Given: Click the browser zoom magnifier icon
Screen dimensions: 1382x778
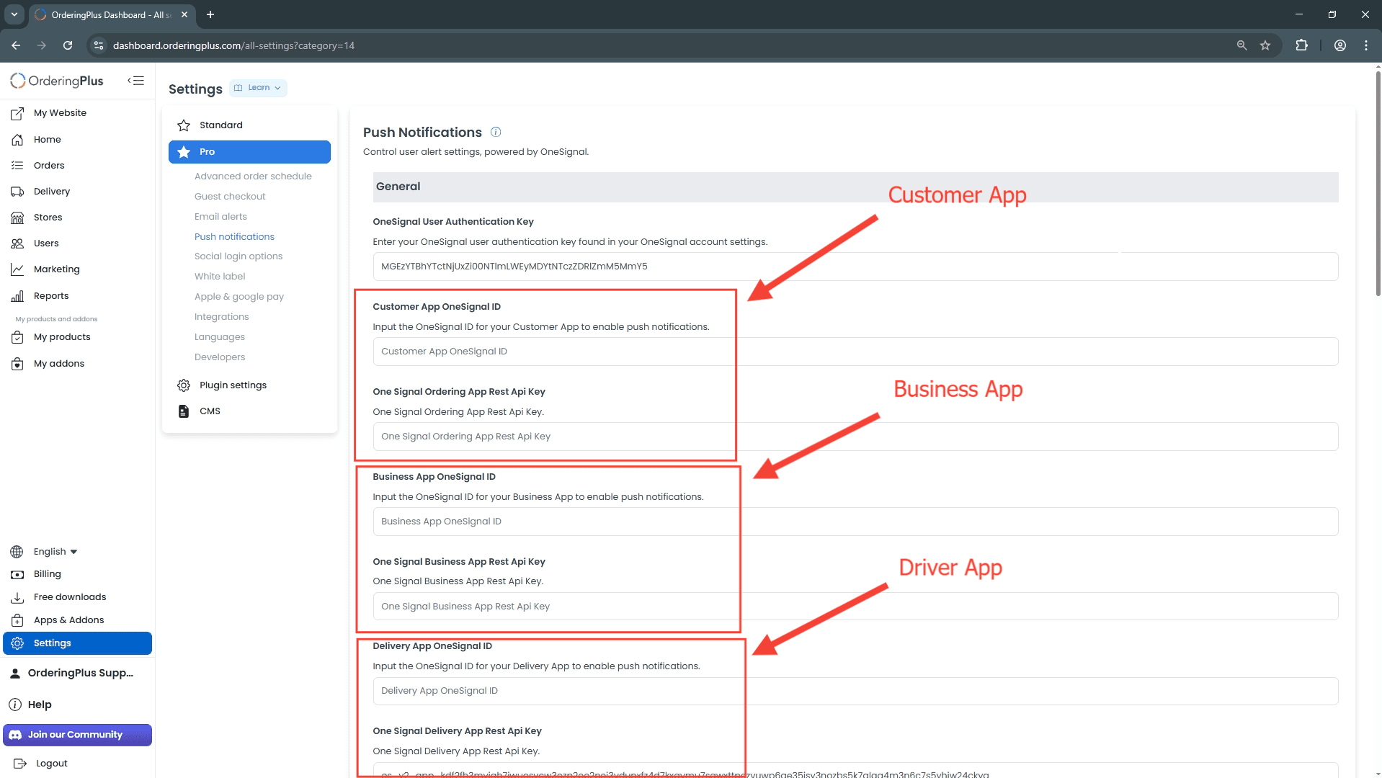Looking at the screenshot, I should 1241,45.
